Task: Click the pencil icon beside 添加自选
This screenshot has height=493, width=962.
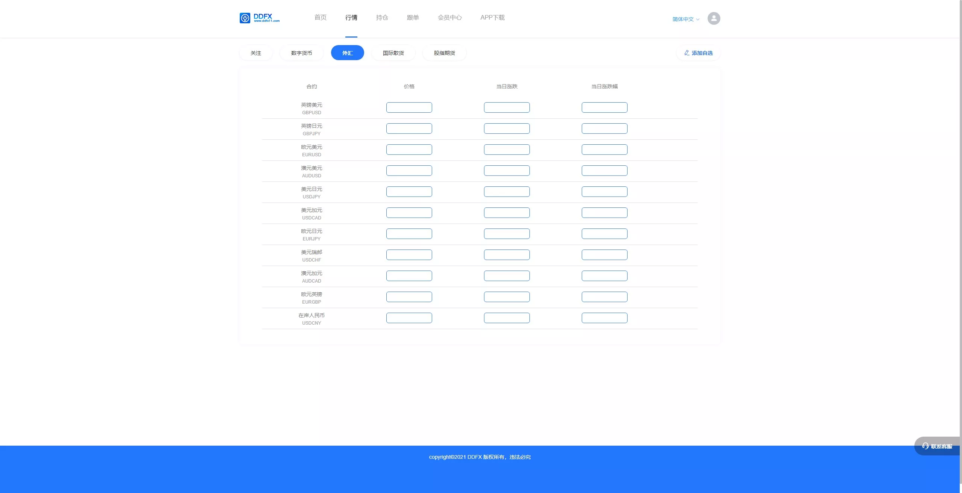Action: point(687,53)
